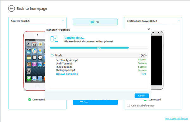Click the iPod Touch 5 device image

tap(34, 61)
